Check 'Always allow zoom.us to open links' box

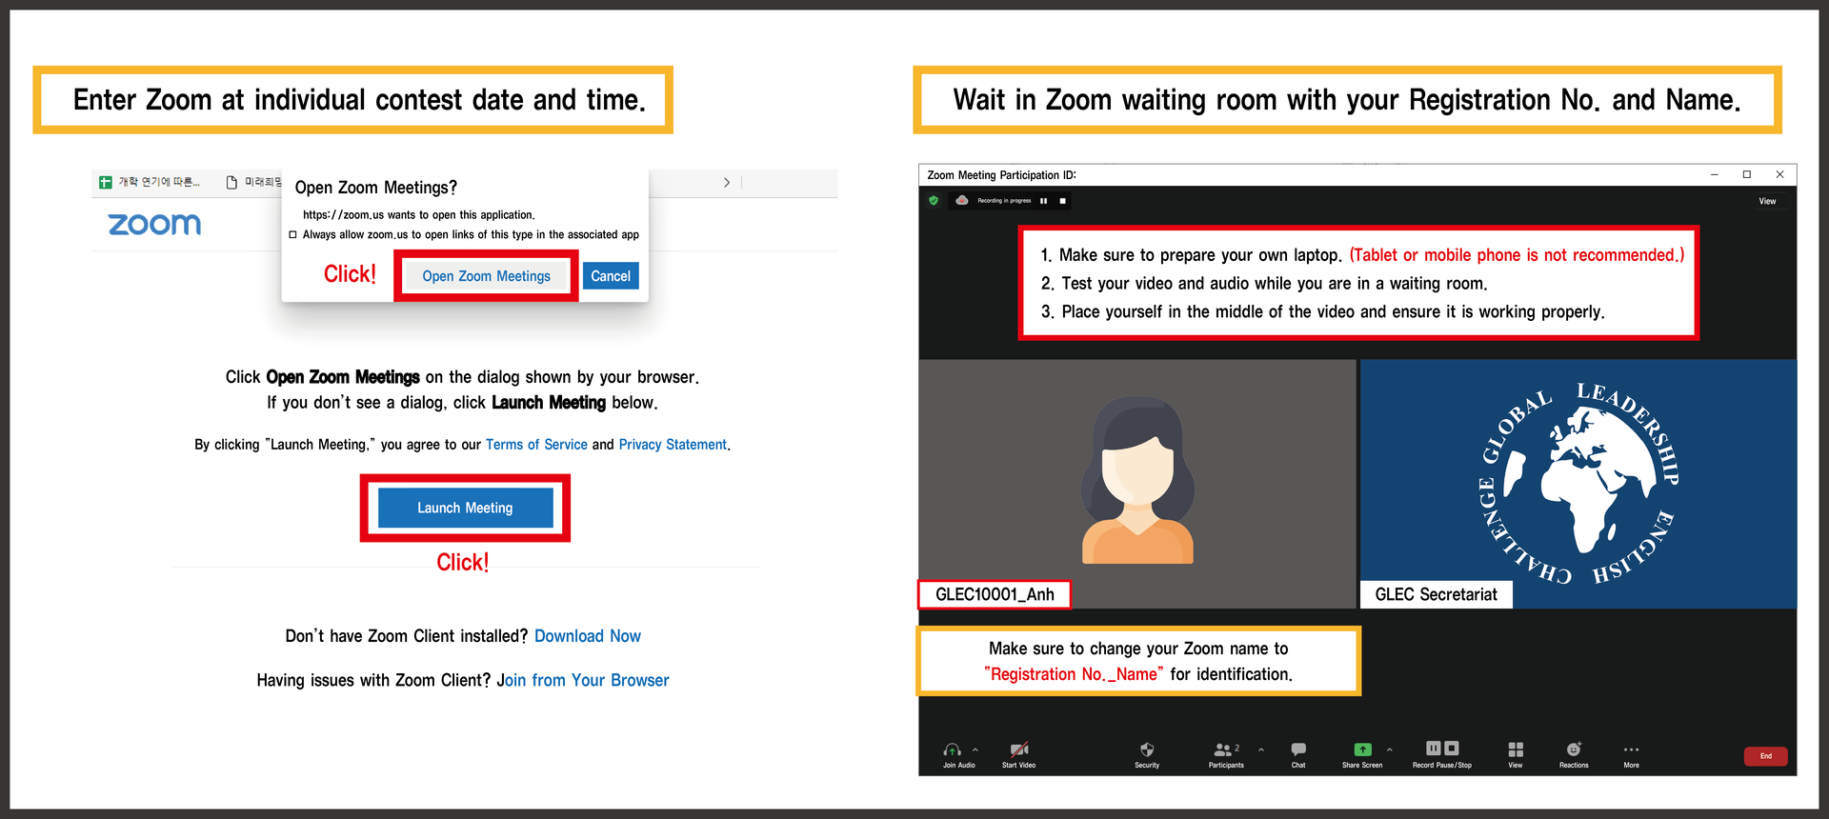click(292, 234)
